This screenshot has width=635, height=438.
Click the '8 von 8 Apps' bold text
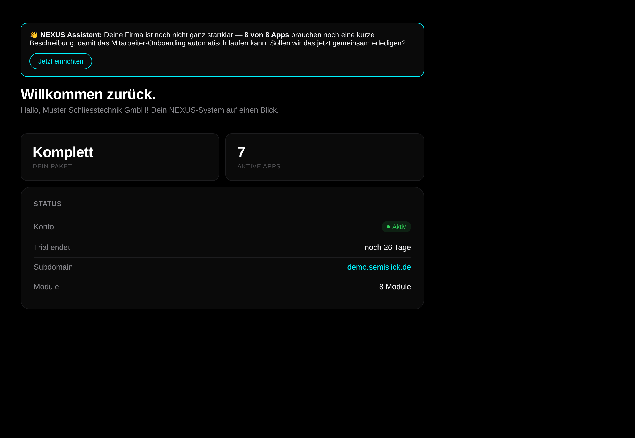[x=267, y=35]
